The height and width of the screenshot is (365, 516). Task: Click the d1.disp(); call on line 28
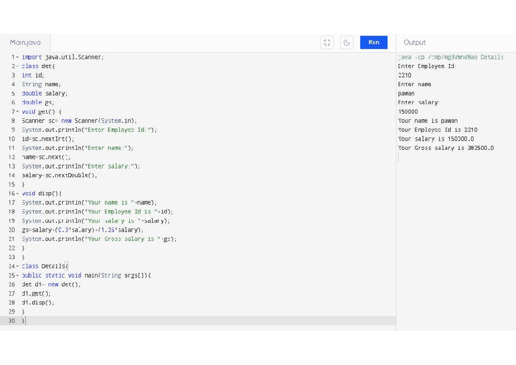(38, 303)
